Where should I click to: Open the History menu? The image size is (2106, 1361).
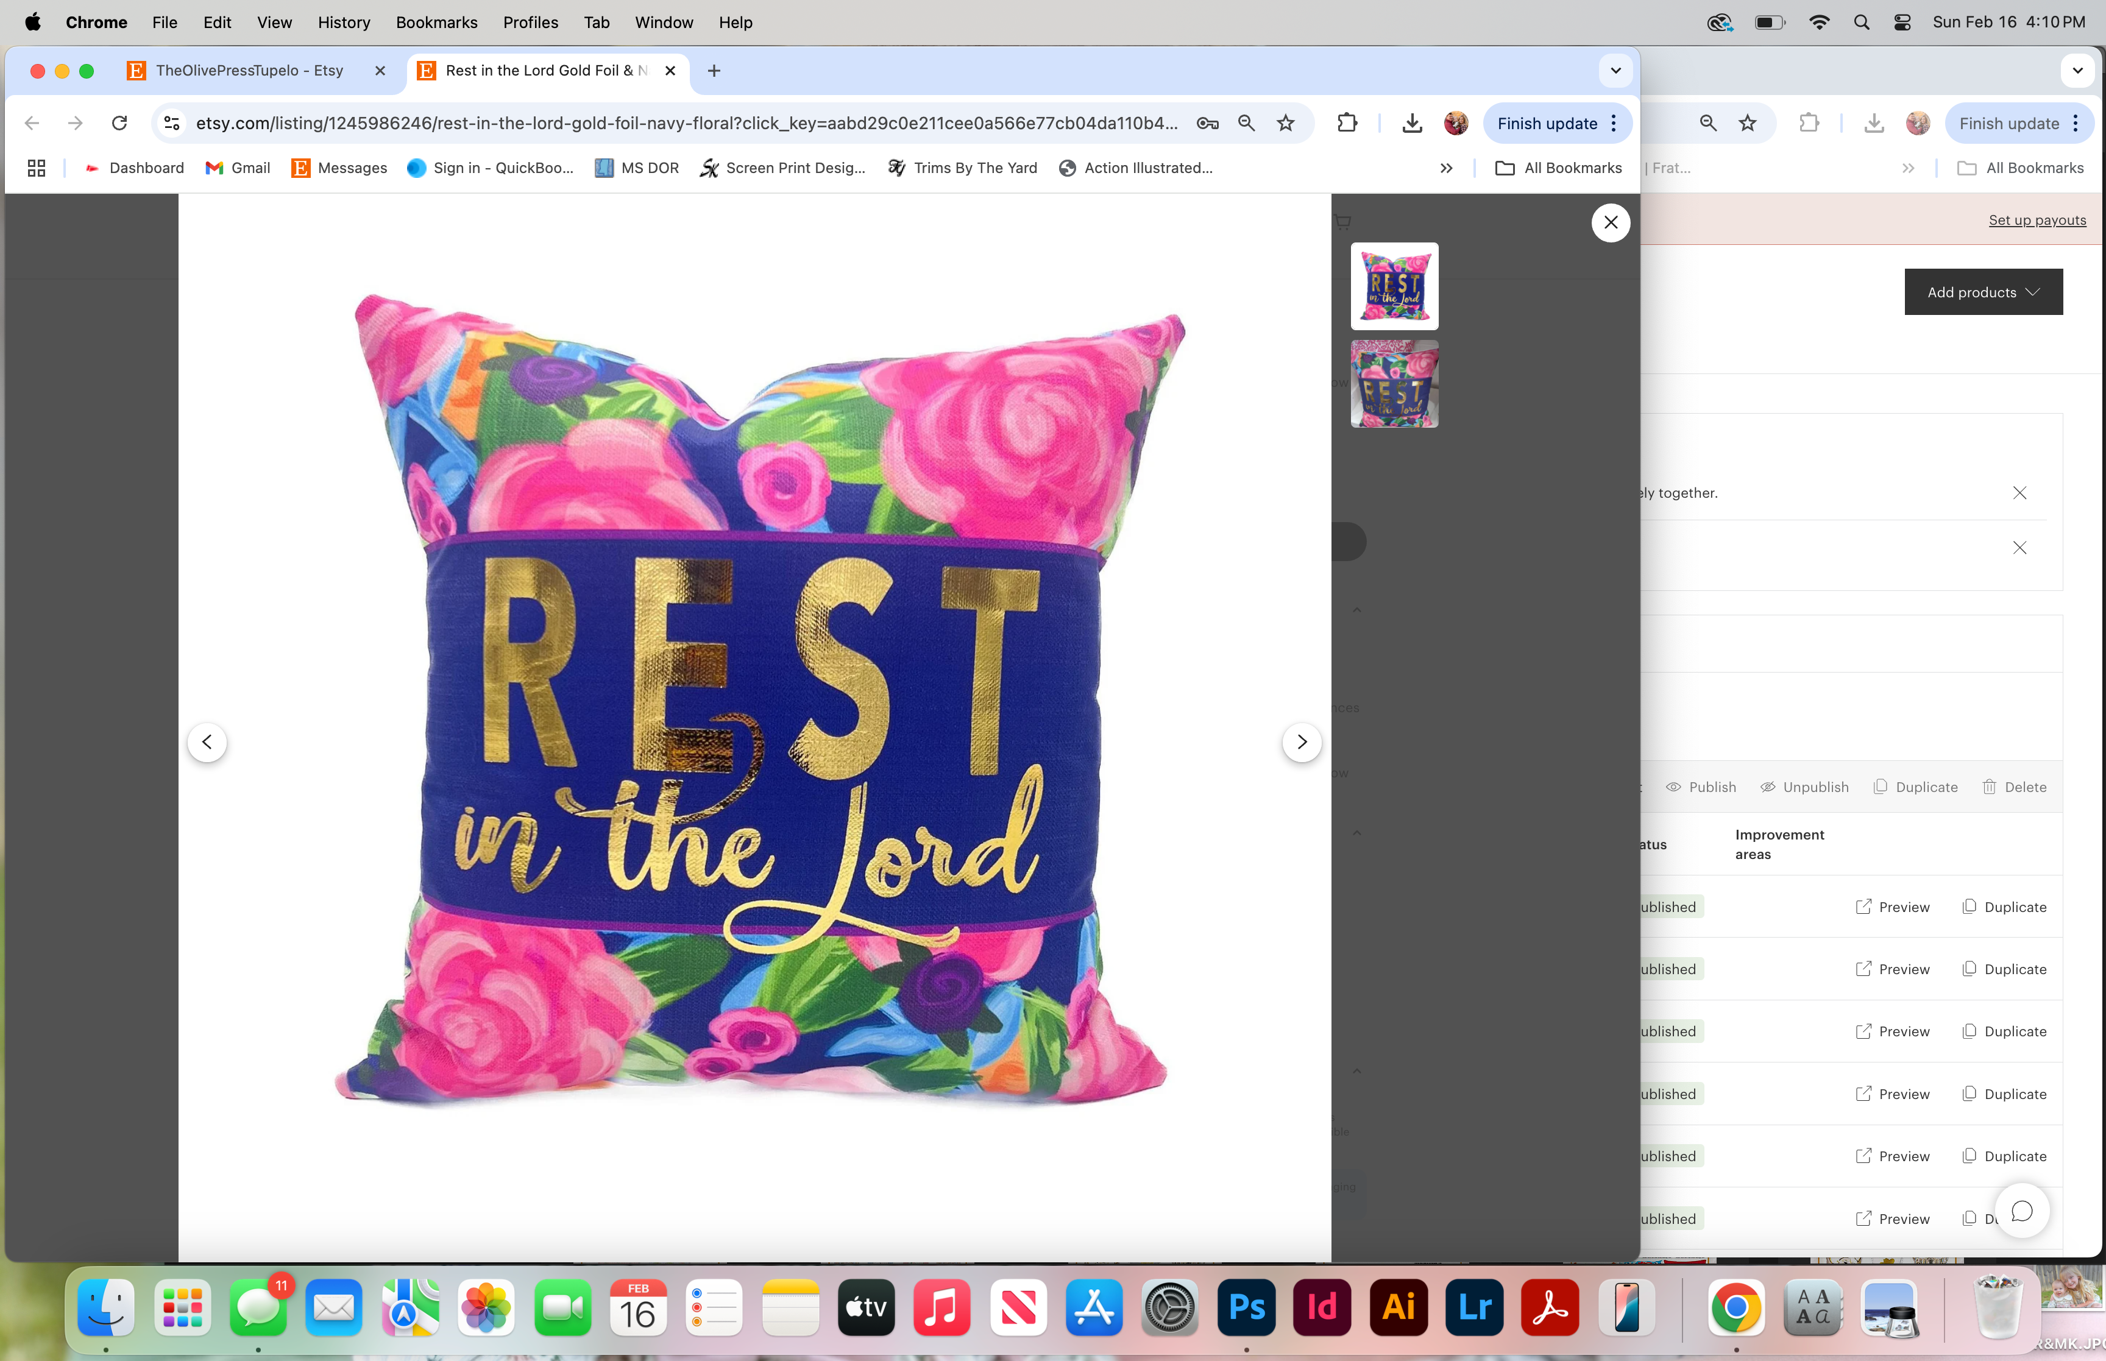tap(344, 22)
